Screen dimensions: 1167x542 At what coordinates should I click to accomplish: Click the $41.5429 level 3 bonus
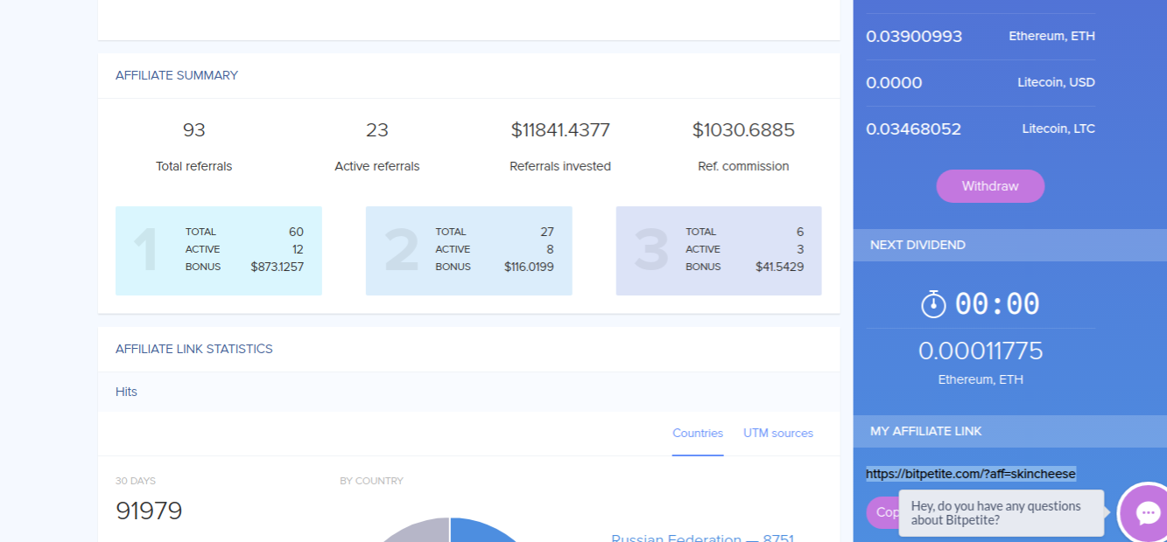click(x=779, y=267)
